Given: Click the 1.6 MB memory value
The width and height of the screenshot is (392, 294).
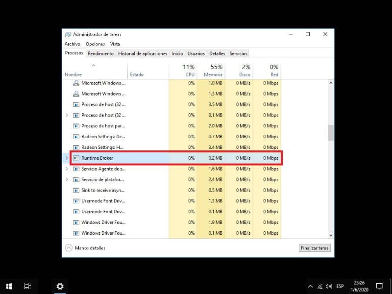Looking at the screenshot, I should pyautogui.click(x=215, y=169).
